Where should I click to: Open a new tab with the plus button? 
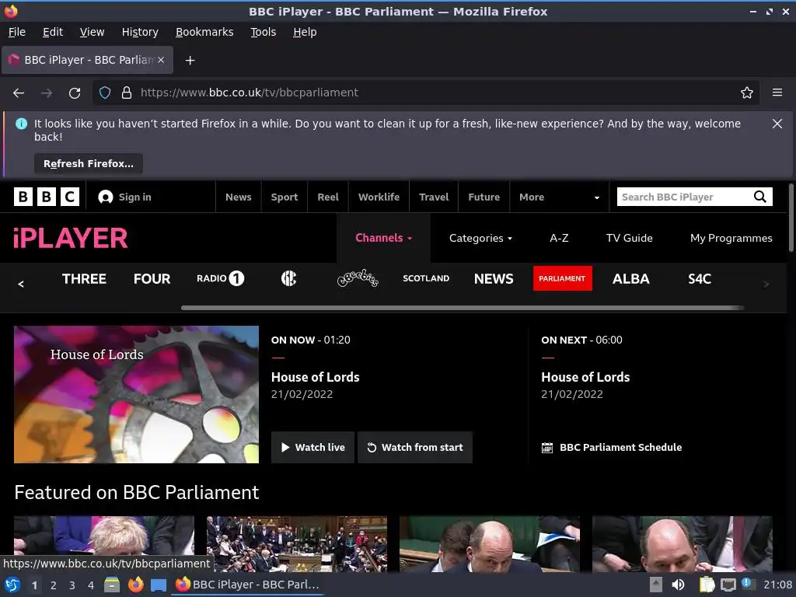pos(190,61)
